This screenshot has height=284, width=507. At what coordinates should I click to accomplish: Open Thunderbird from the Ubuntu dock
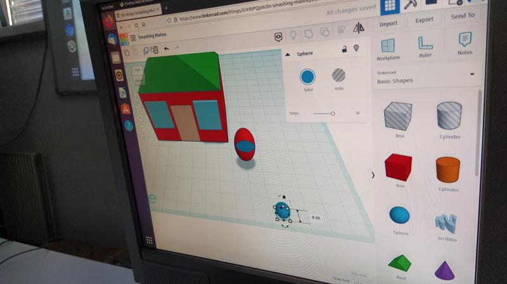(x=112, y=39)
